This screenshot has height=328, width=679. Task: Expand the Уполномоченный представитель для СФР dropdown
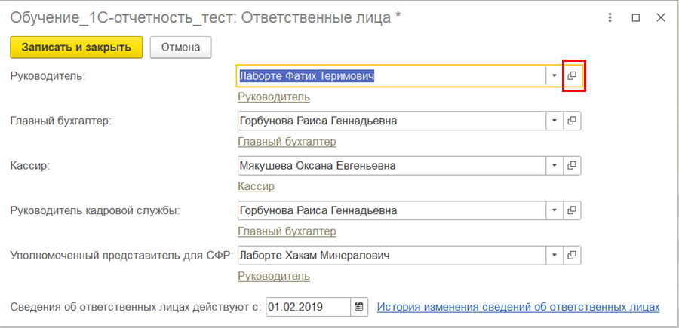pos(554,256)
